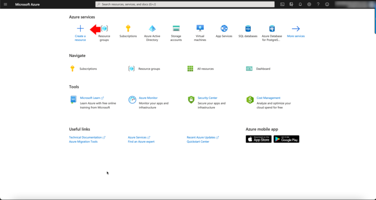Click 'Monitor your apps and infrastructure' text
This screenshot has height=200, width=376.
pos(154,105)
